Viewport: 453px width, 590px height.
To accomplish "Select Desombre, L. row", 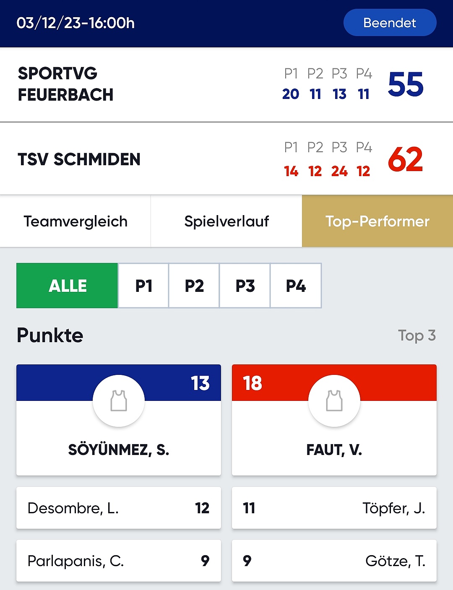I will pos(119,508).
